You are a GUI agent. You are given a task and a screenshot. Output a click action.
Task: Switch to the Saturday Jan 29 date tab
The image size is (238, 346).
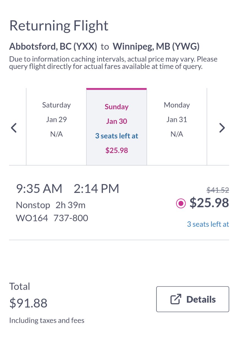point(56,127)
